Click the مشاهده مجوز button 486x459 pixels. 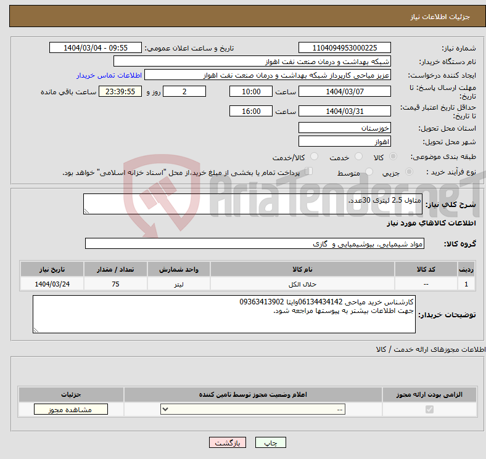(70, 410)
